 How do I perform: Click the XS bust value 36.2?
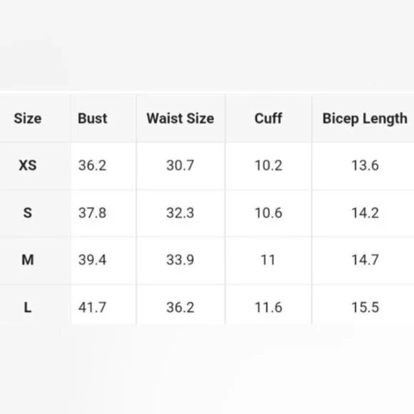pyautogui.click(x=92, y=166)
